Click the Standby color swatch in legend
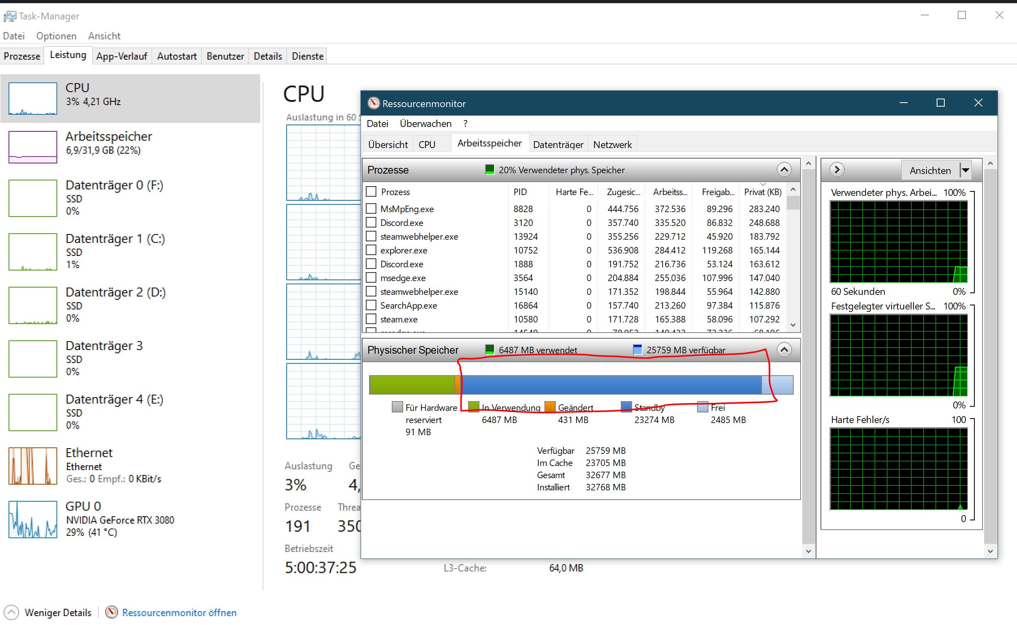This screenshot has height=625, width=1017. [x=626, y=407]
